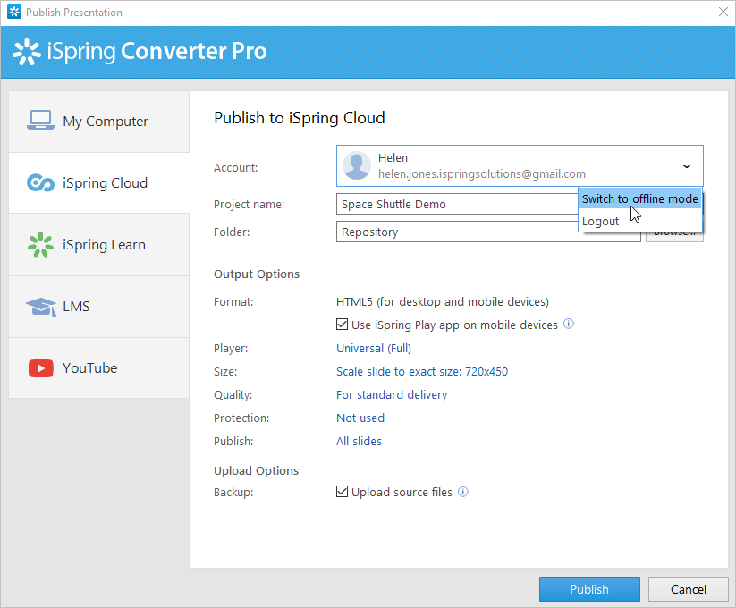Close the Publish Presentation dialog
This screenshot has height=608, width=736.
723,12
